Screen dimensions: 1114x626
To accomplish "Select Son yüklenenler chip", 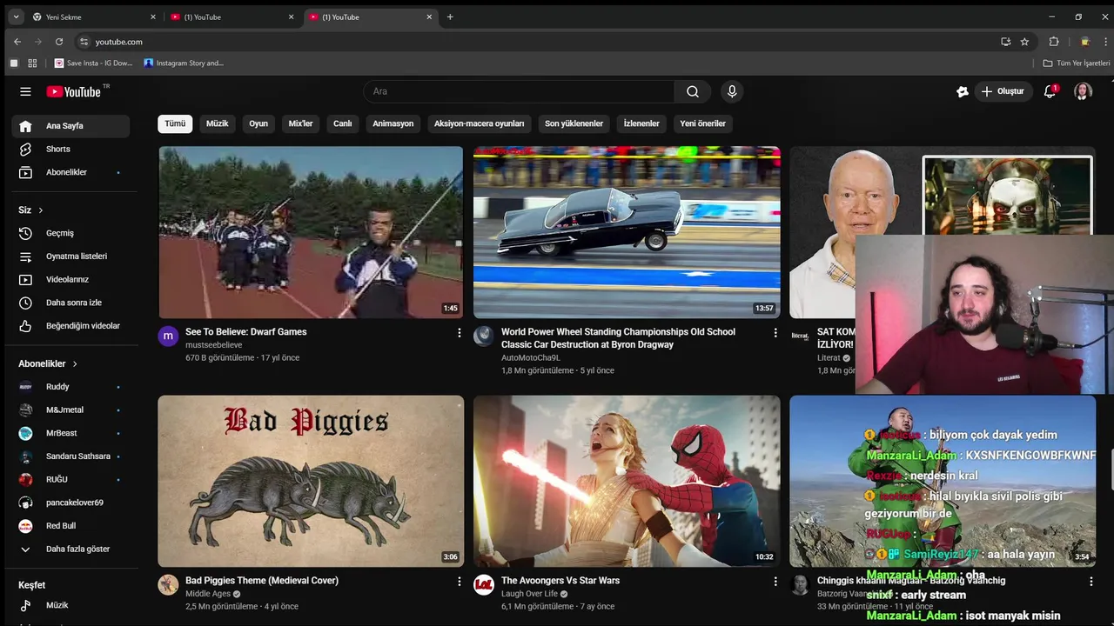I will 574,123.
